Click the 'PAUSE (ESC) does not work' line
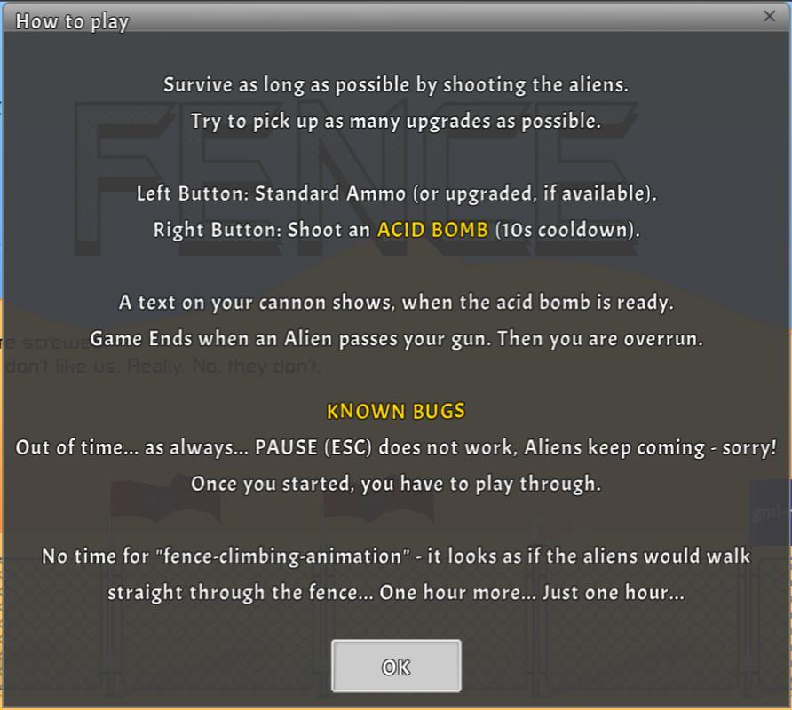The width and height of the screenshot is (792, 710). pyautogui.click(x=396, y=448)
